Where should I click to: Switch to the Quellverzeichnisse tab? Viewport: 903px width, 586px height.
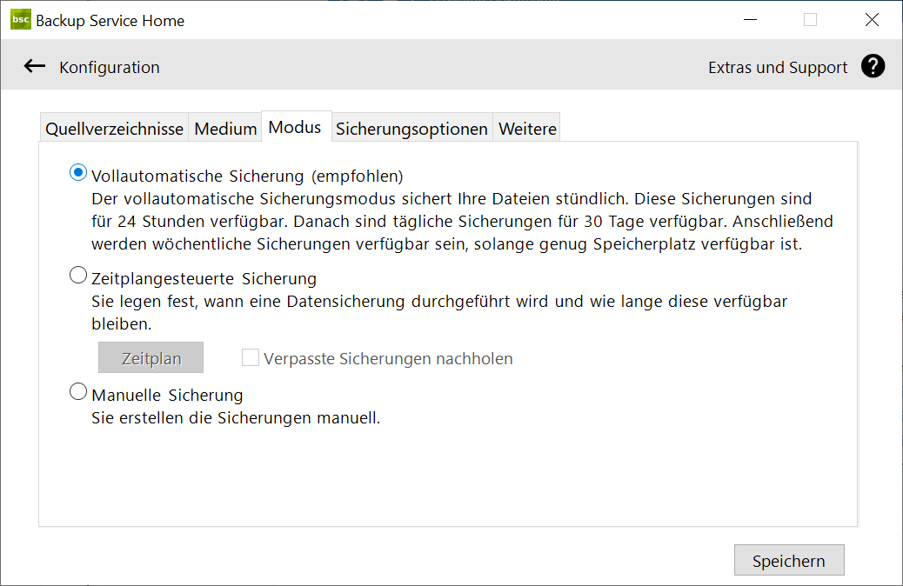[x=114, y=129]
